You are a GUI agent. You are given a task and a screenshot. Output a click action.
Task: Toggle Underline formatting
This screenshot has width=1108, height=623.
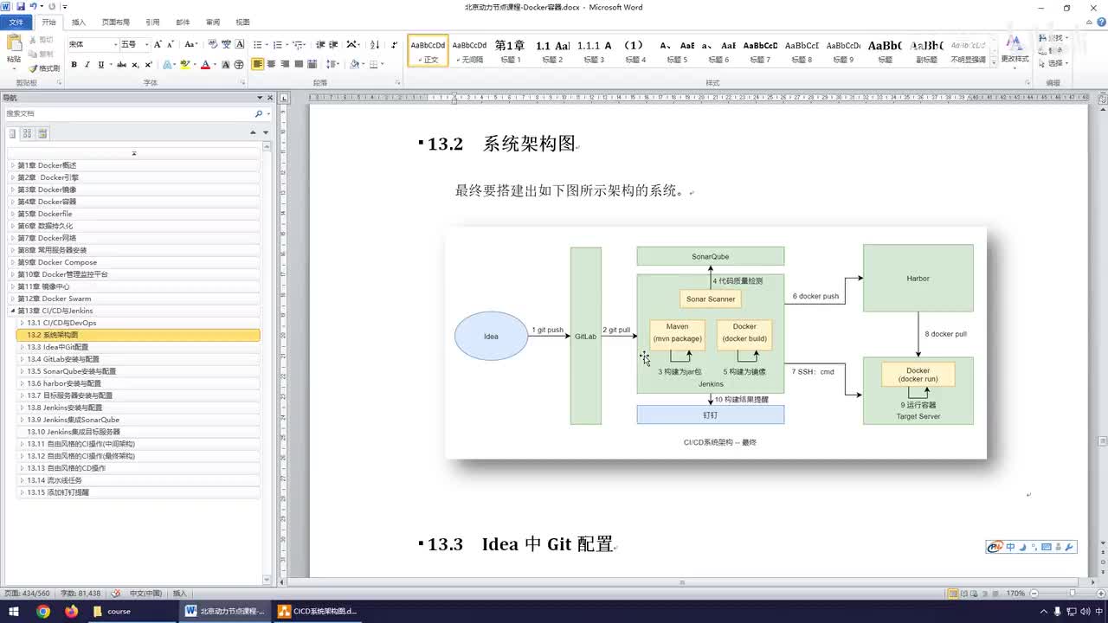(x=101, y=64)
